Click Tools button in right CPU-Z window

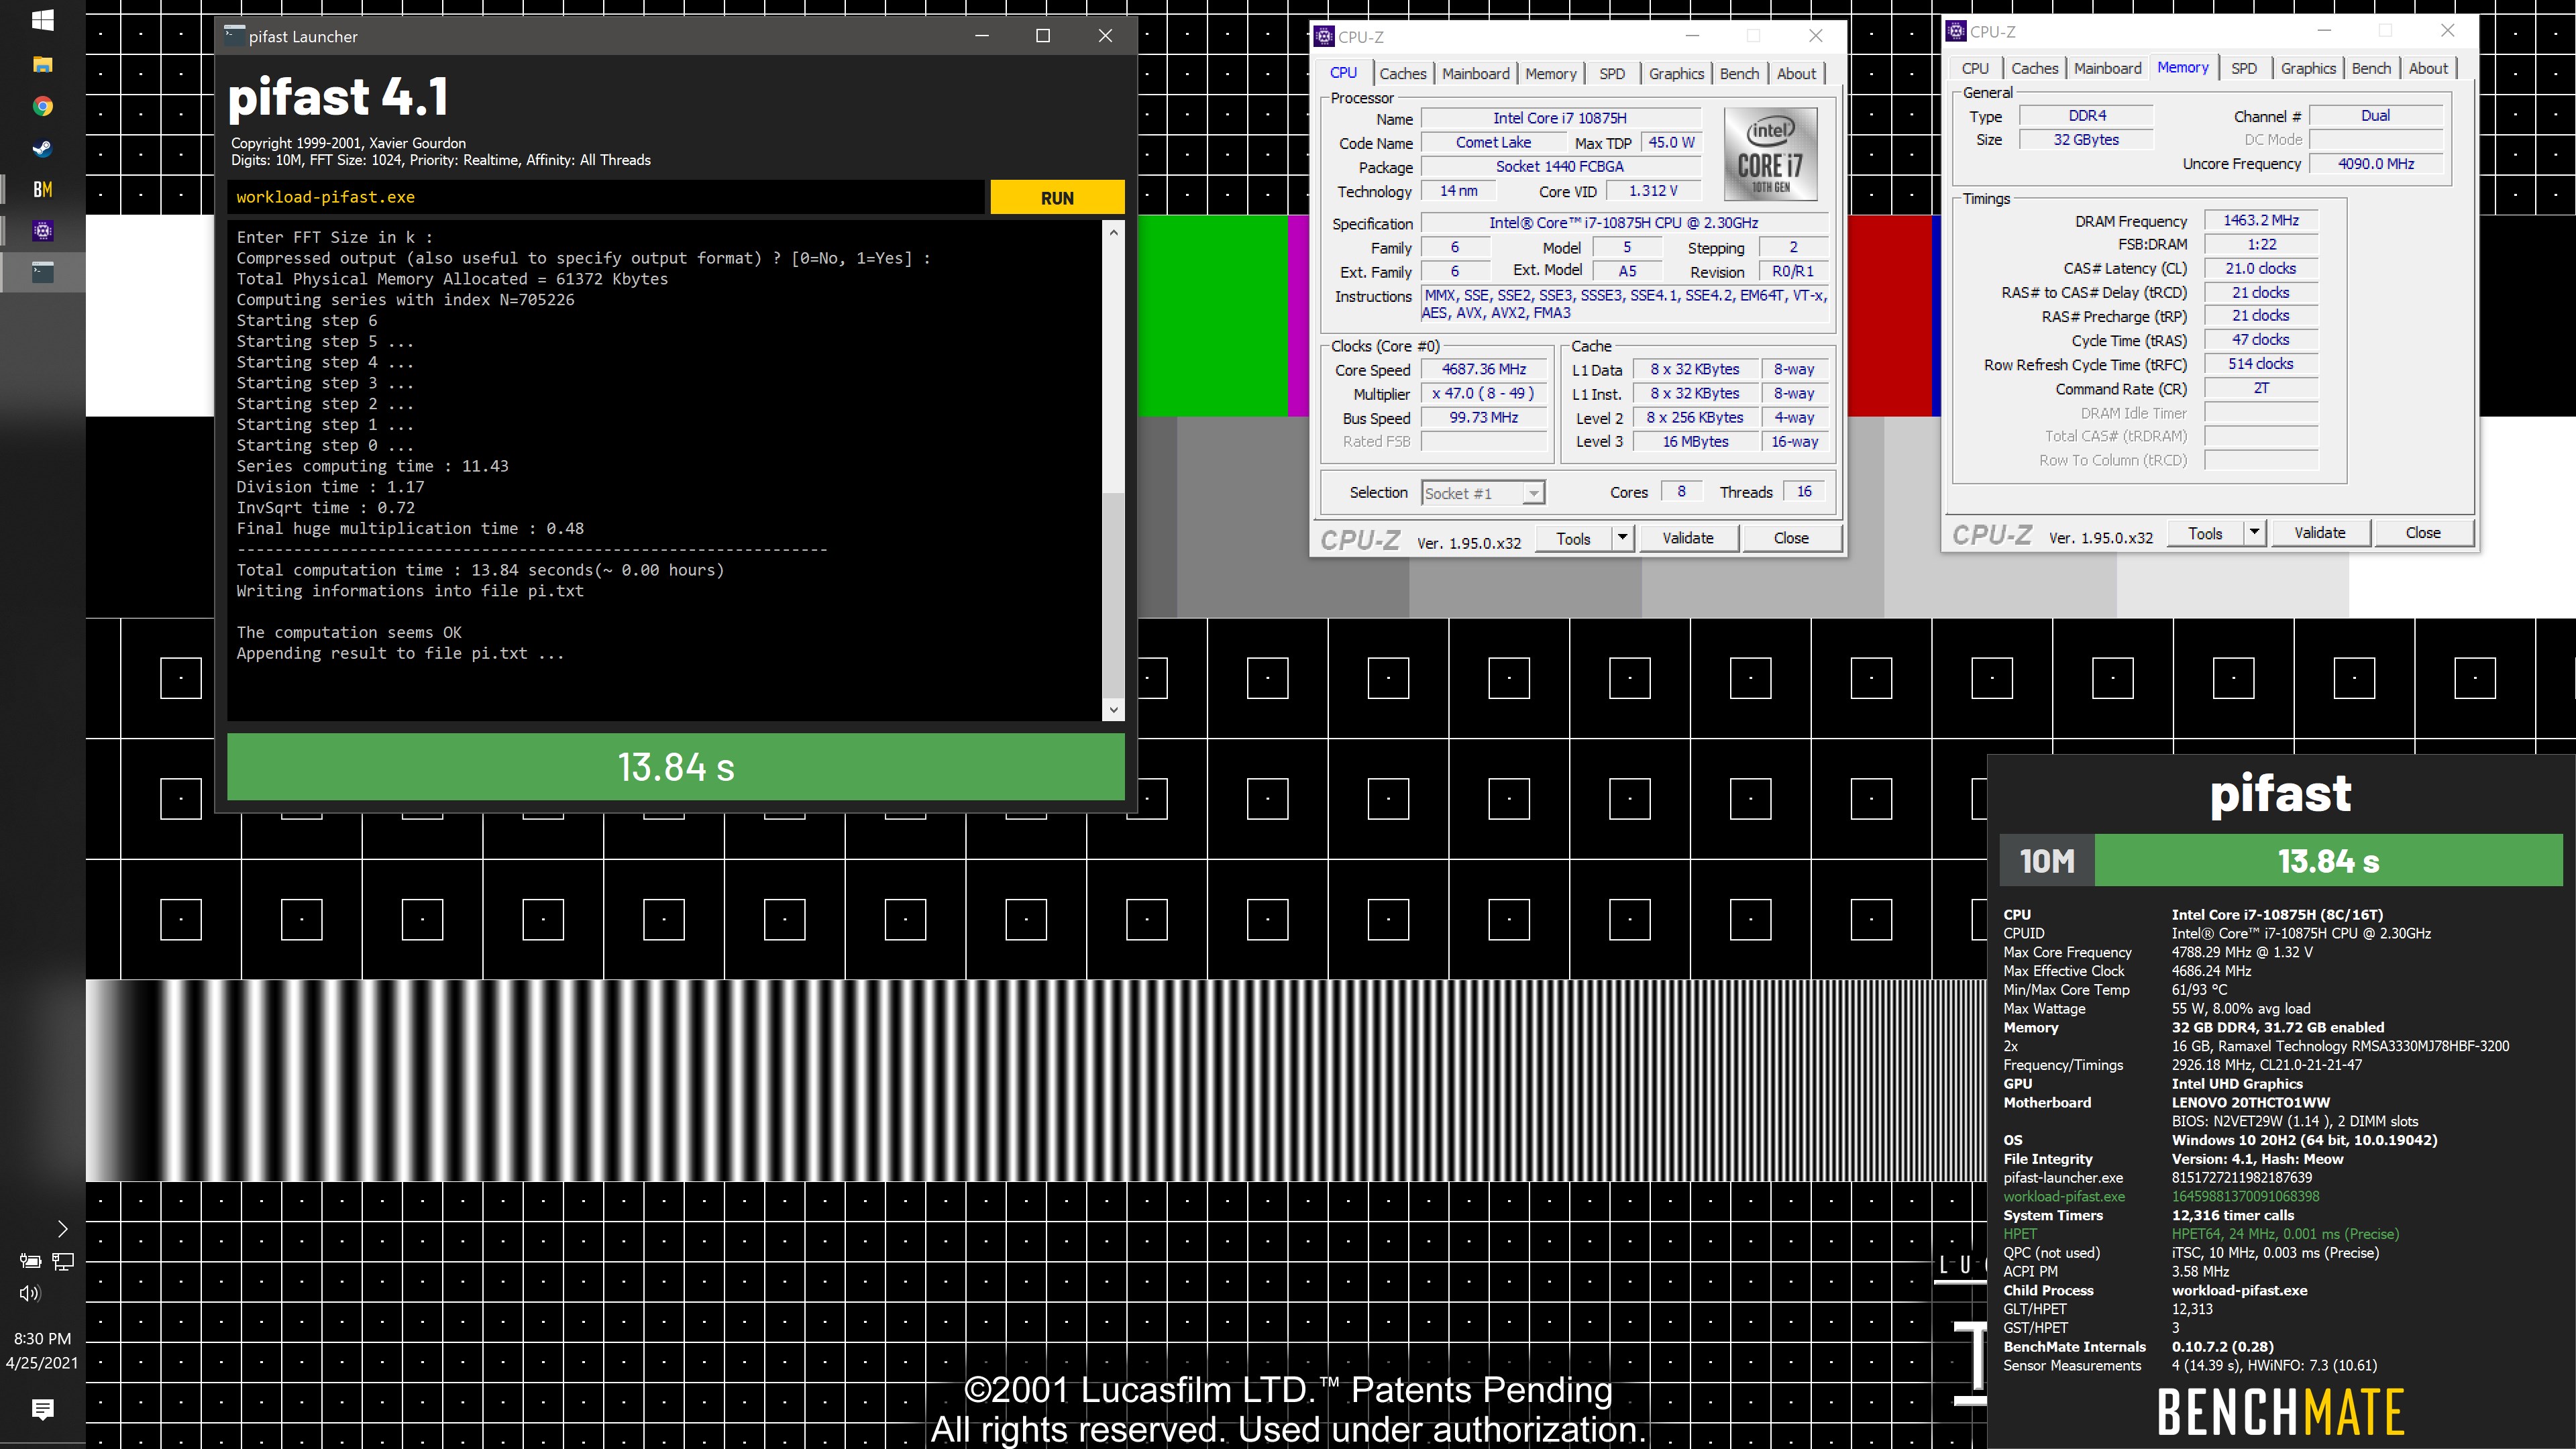click(2205, 533)
